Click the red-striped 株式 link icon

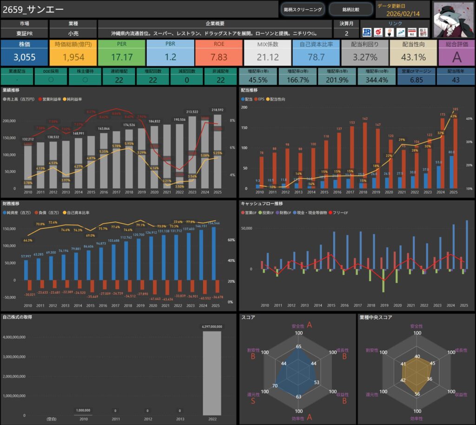point(411,32)
